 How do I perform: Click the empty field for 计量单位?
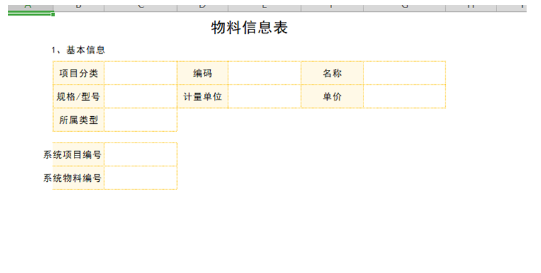coord(265,97)
